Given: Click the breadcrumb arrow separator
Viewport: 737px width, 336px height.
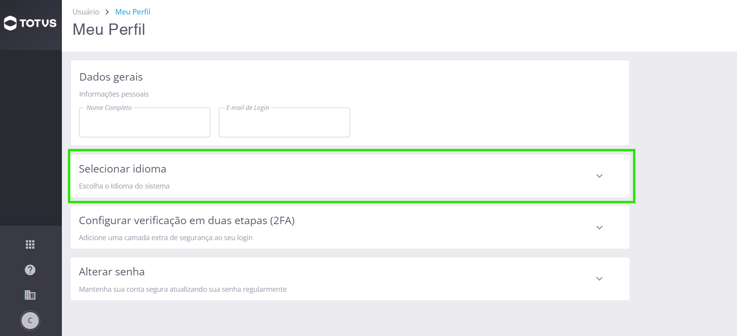Looking at the screenshot, I should (x=107, y=12).
